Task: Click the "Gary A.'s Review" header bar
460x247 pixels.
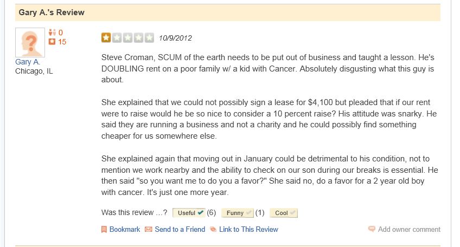Action: click(x=228, y=12)
